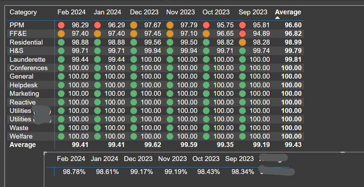The height and width of the screenshot is (187, 364).
Task: Select the Reactive category row label
Action: [22, 102]
